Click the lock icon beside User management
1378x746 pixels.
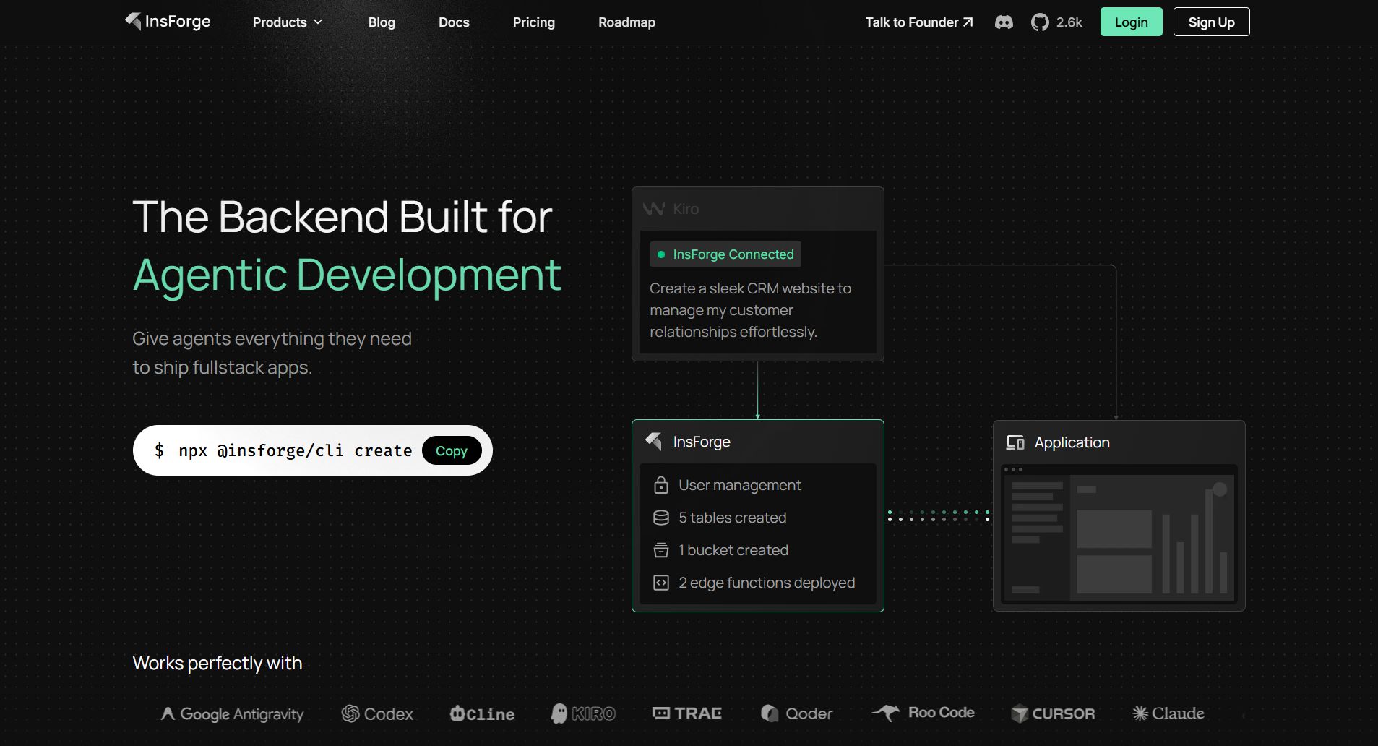click(660, 485)
